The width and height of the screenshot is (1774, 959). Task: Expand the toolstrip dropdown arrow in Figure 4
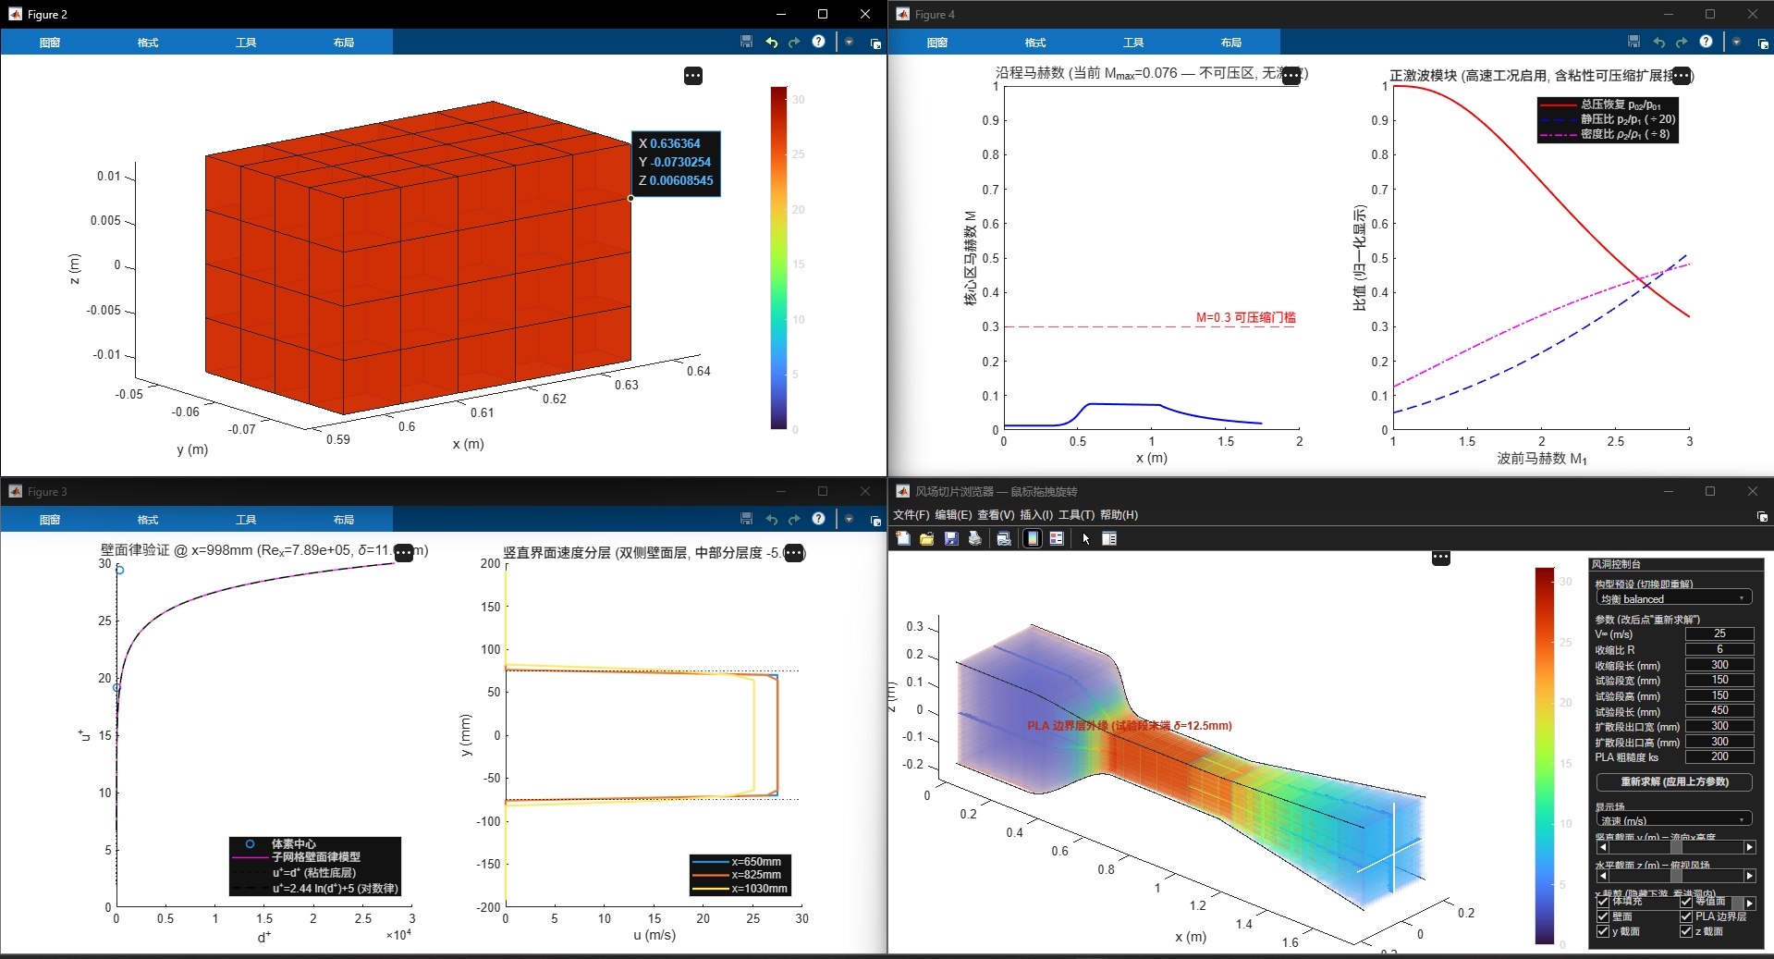(x=1737, y=42)
